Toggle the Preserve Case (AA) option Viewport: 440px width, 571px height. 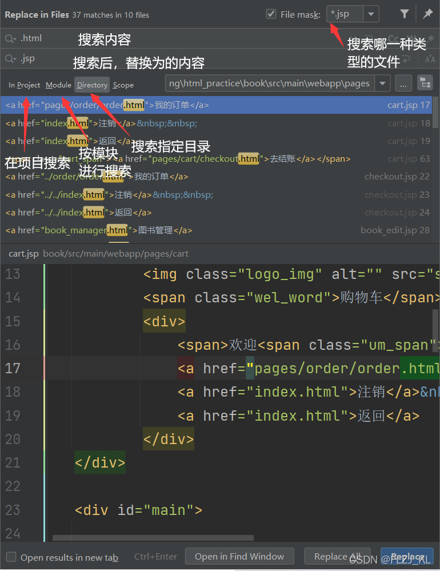coord(430,59)
